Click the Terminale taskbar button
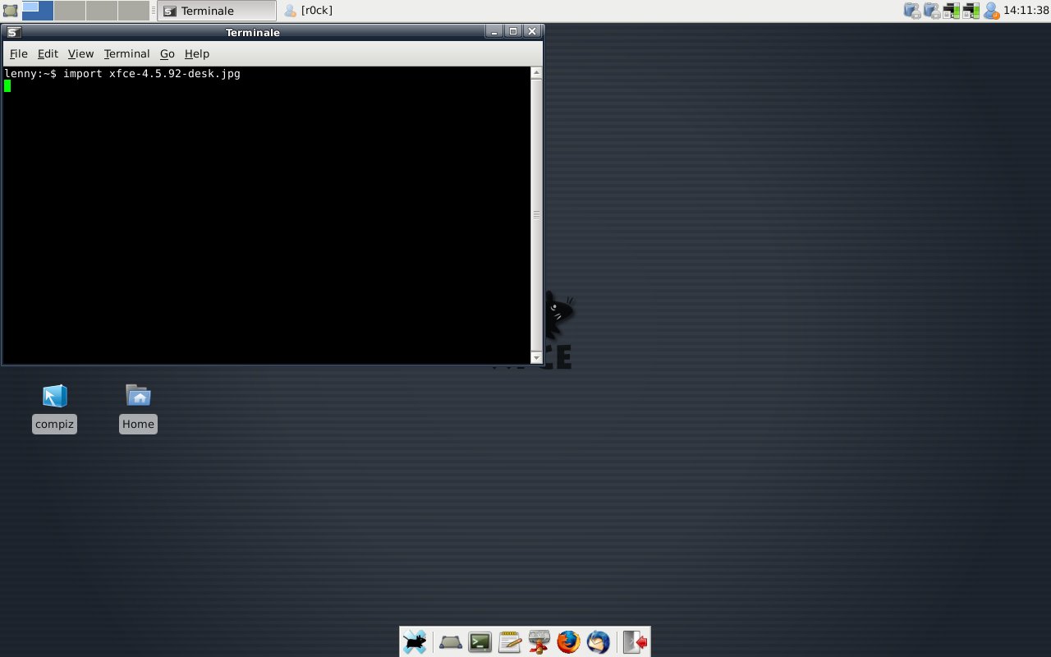 (x=217, y=11)
